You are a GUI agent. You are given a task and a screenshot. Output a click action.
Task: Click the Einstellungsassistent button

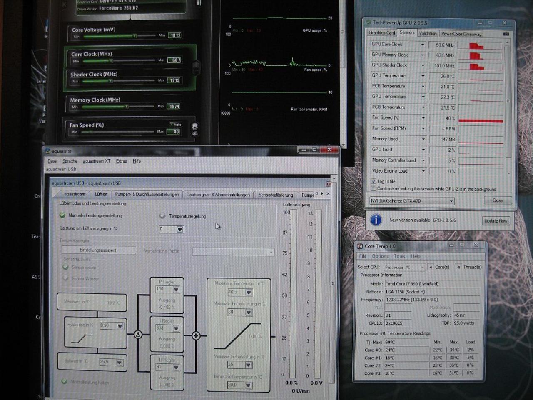pos(98,250)
